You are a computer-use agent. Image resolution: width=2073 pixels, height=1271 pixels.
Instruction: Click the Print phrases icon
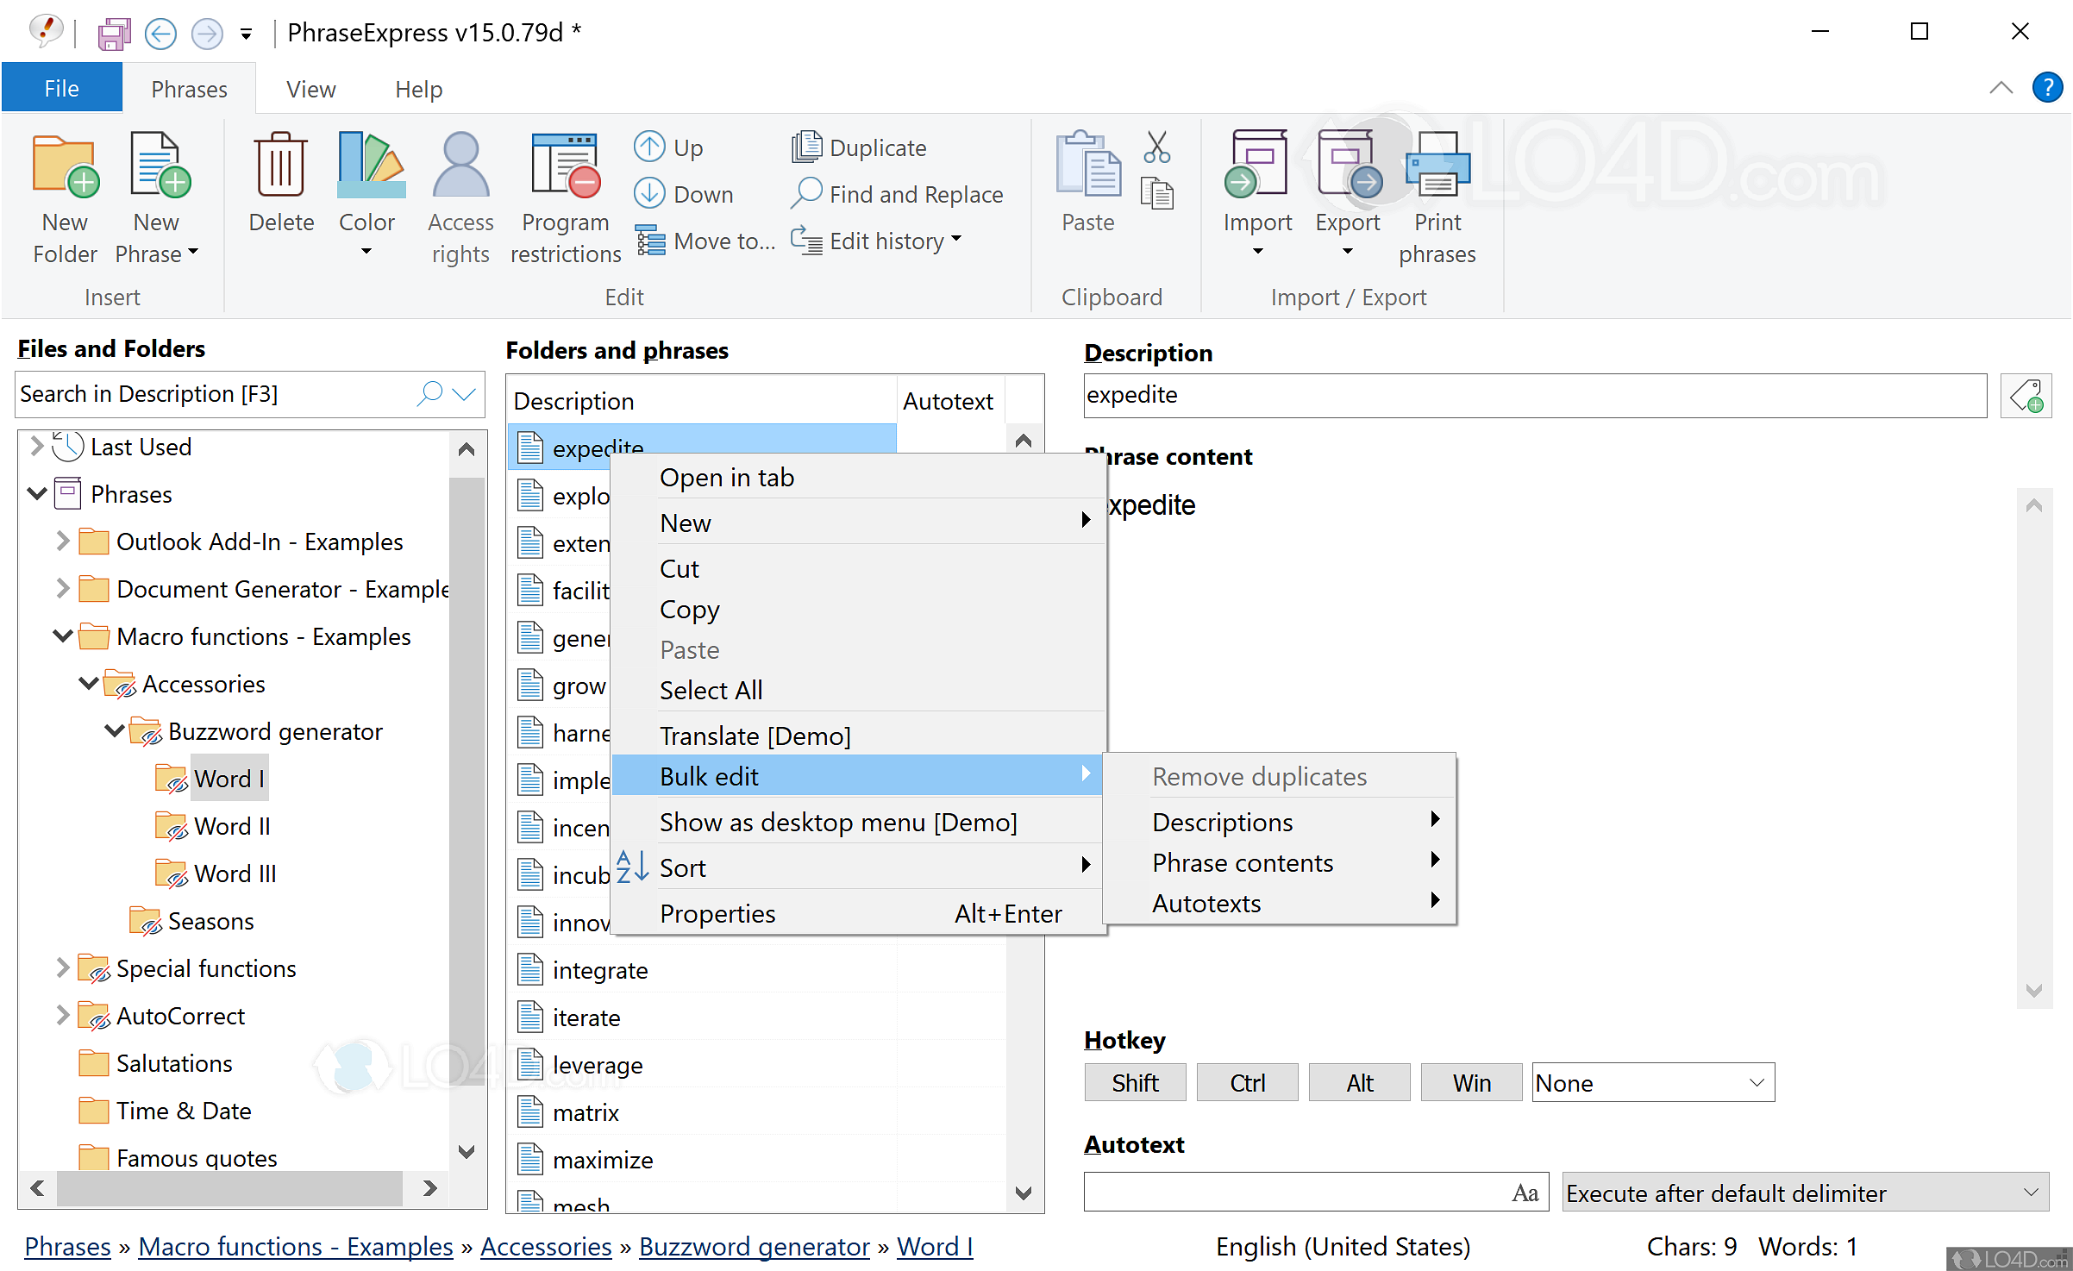tap(1437, 166)
